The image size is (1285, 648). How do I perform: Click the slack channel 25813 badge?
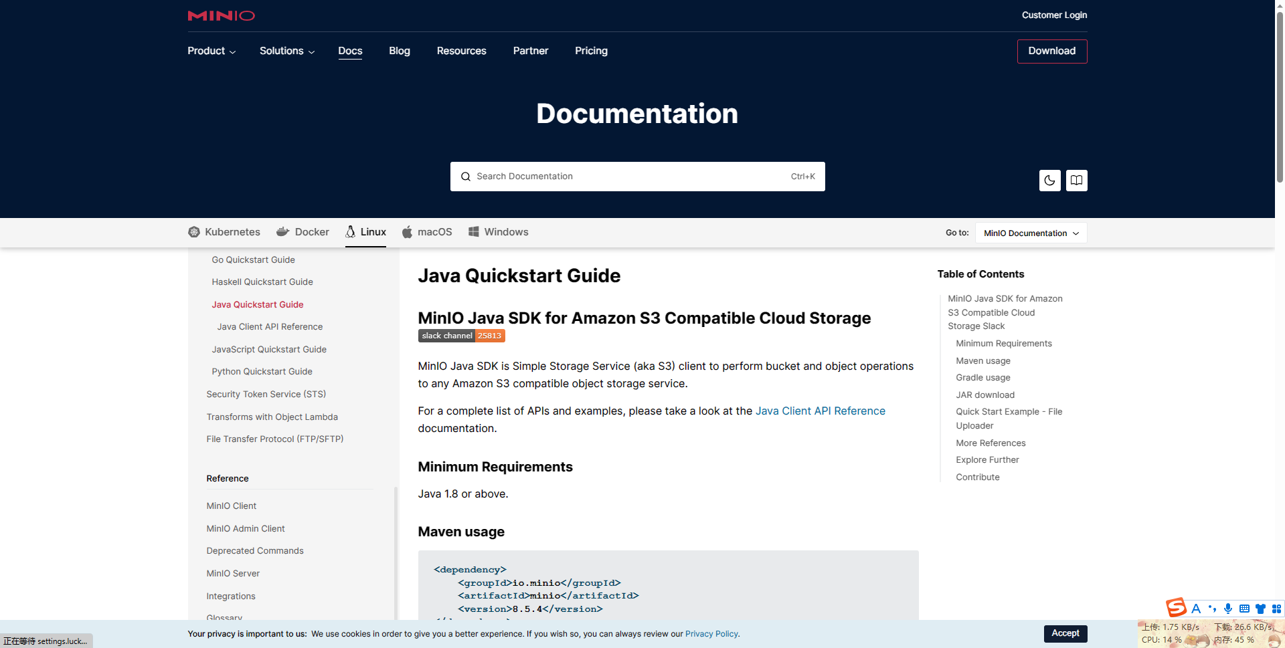click(x=461, y=336)
